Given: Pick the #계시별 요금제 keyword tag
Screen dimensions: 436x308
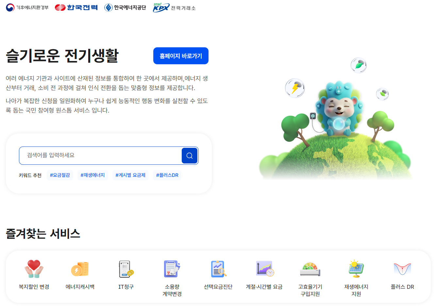Looking at the screenshot, I should click(130, 175).
